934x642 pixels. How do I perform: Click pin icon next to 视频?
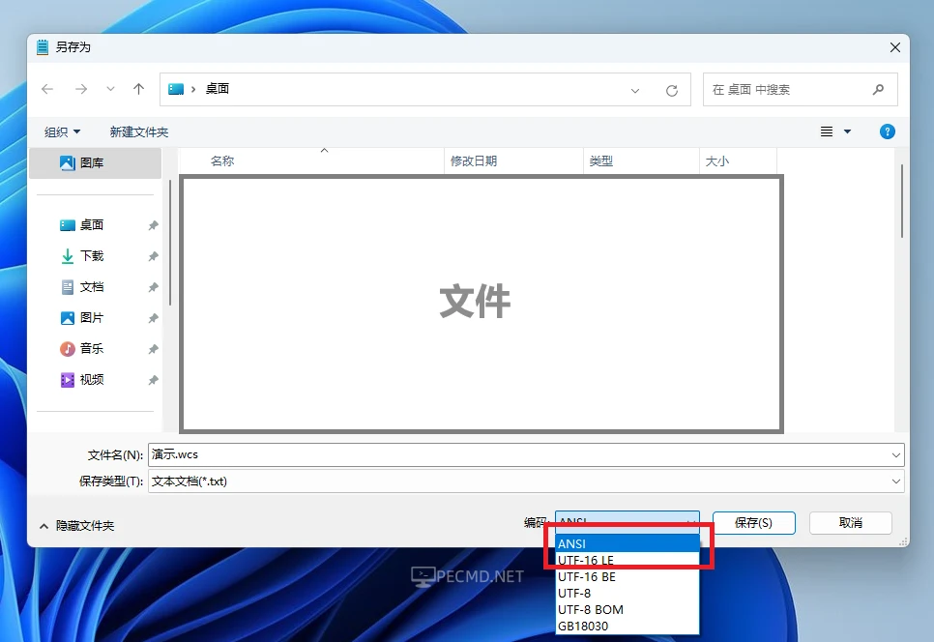click(153, 380)
